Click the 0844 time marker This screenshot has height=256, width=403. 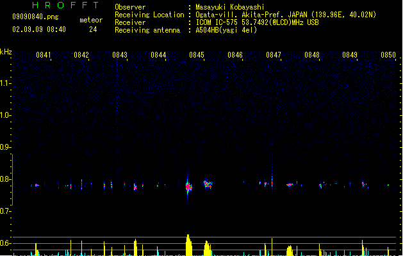tap(158, 55)
